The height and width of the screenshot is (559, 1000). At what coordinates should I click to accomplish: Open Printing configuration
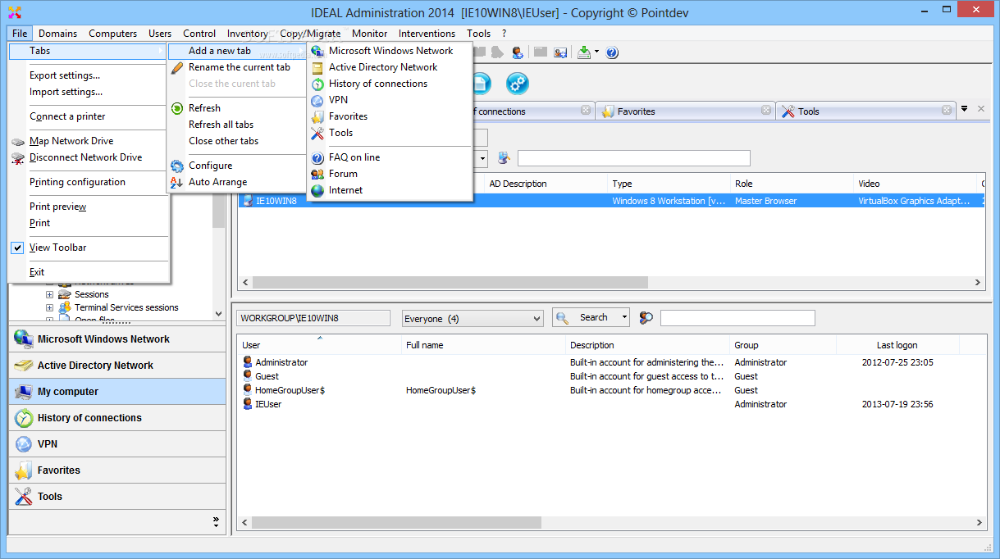[x=77, y=182]
